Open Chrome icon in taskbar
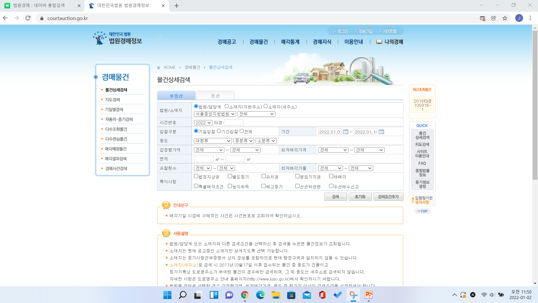Image resolution: width=538 pixels, height=303 pixels. click(245, 295)
